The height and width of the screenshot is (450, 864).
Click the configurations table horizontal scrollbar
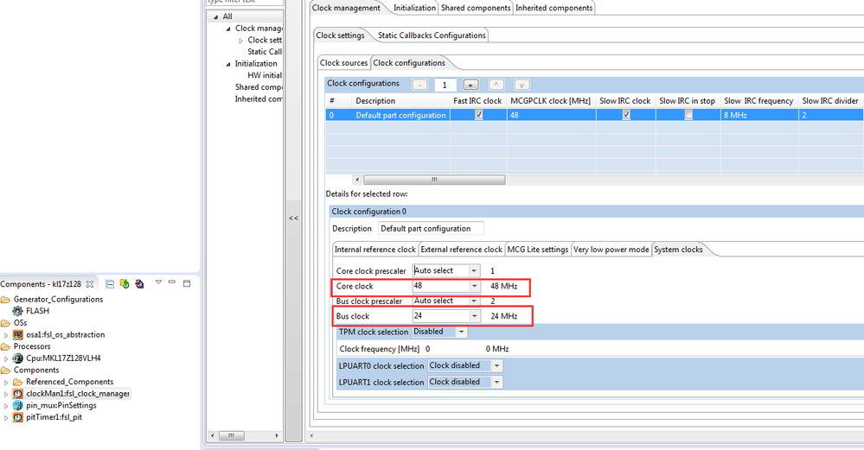pyautogui.click(x=434, y=180)
